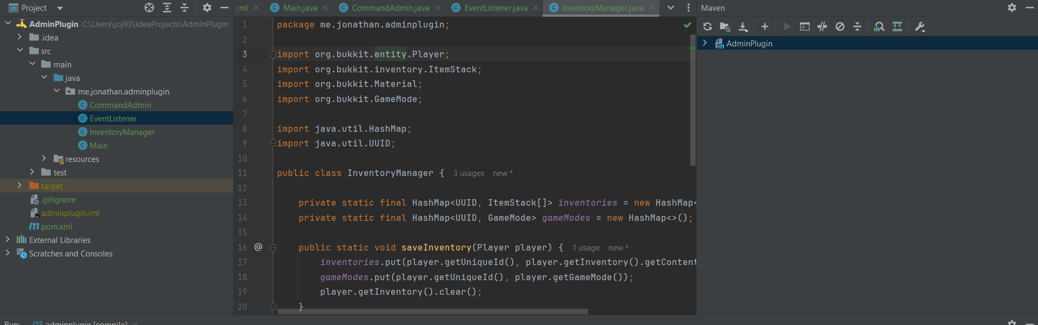Show the hidden editor tabs list
This screenshot has width=1038, height=325.
pyautogui.click(x=671, y=8)
